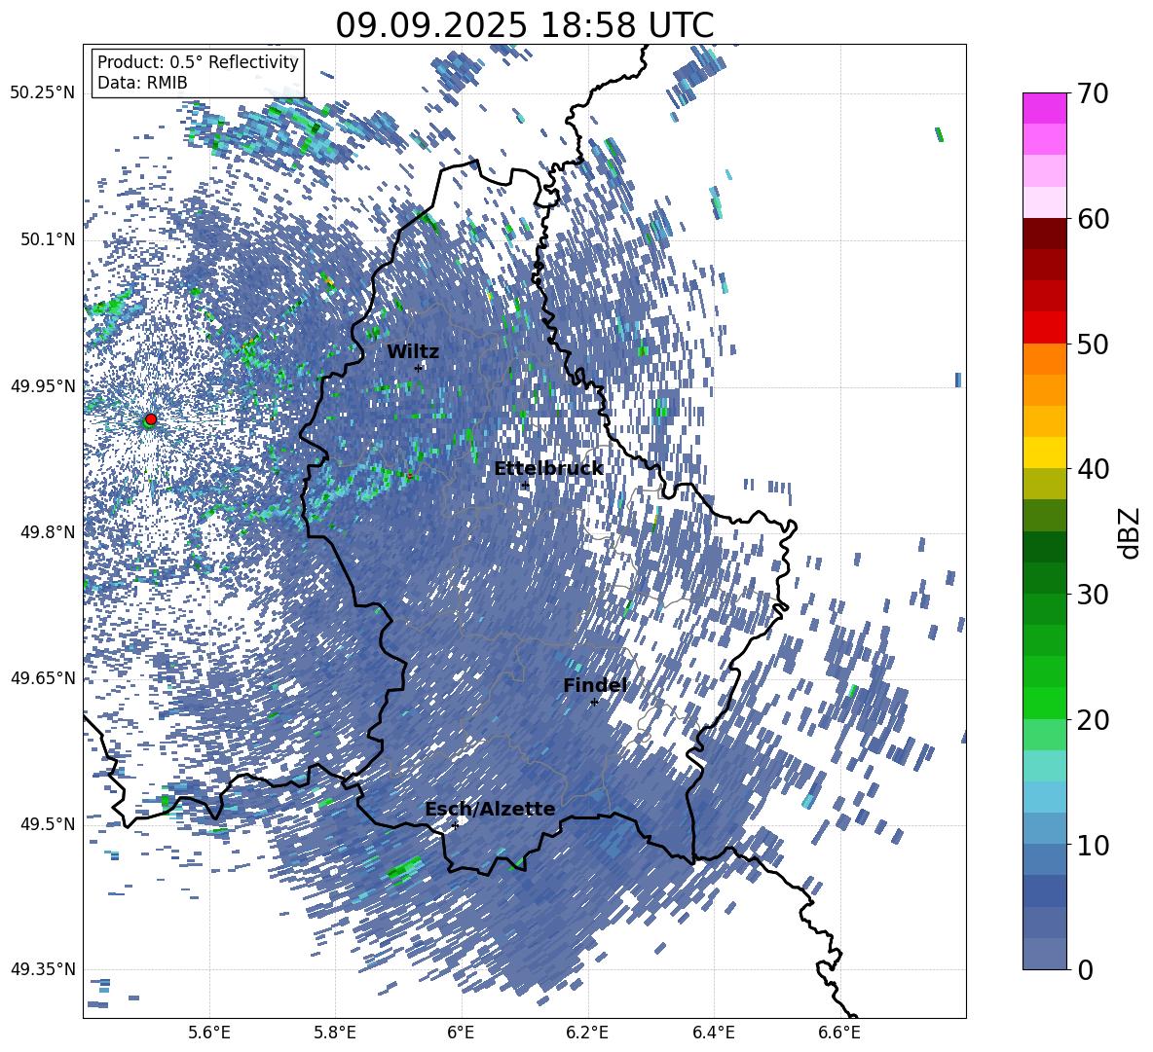Click the colorbar tick value 20
The width and height of the screenshot is (1153, 1052).
pos(1092,720)
